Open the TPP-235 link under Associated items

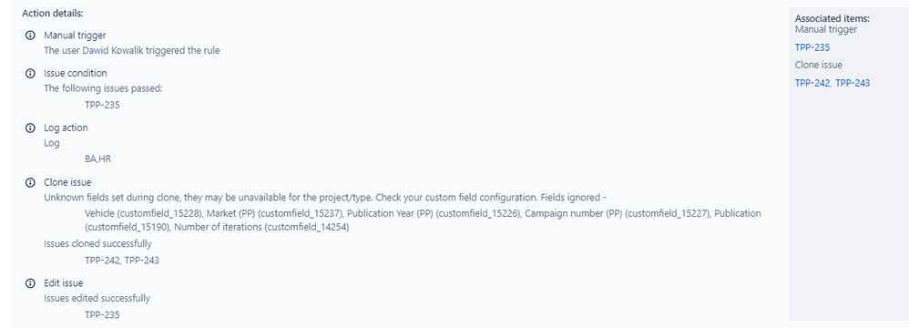click(x=812, y=47)
